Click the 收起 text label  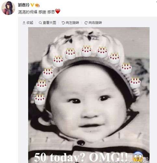click(30, 23)
